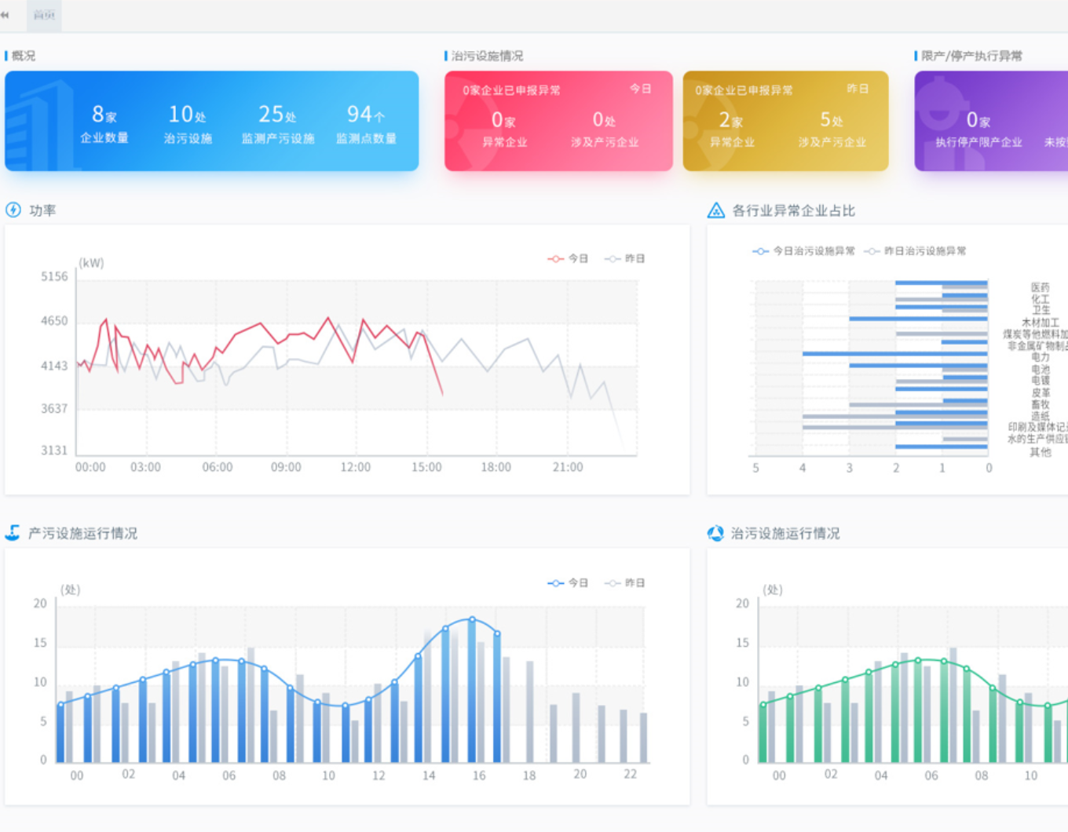Click 2家 异常企业 in the 昨日 card
Viewport: 1068px width, 832px height.
tap(732, 130)
